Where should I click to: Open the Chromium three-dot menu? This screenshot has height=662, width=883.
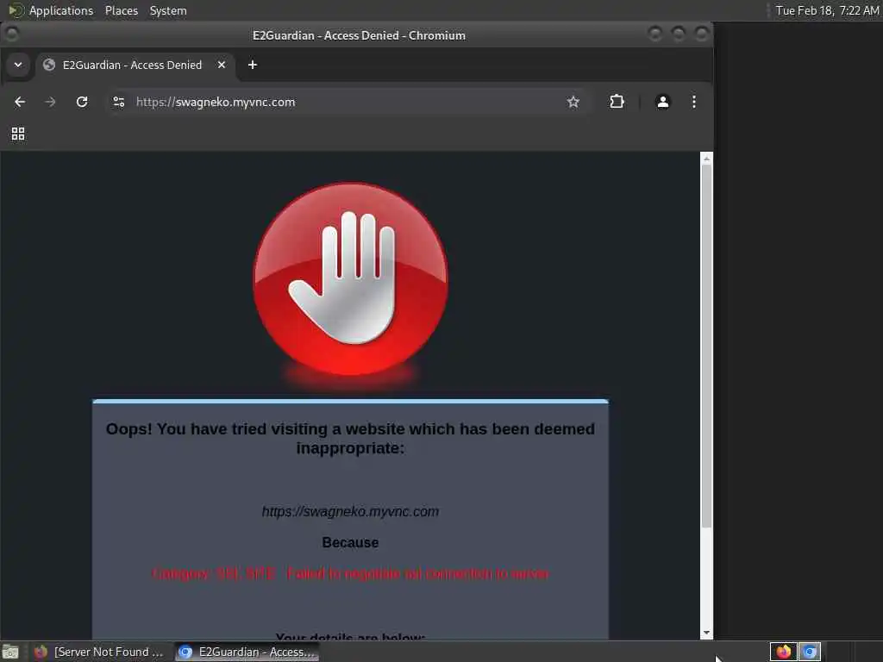pos(694,102)
